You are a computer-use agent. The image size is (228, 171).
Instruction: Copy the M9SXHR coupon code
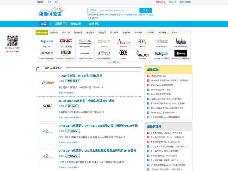pos(73,81)
